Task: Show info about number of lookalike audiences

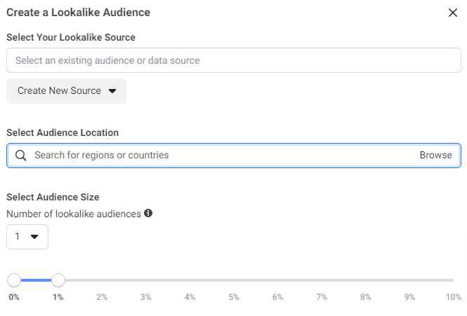Action: click(148, 213)
